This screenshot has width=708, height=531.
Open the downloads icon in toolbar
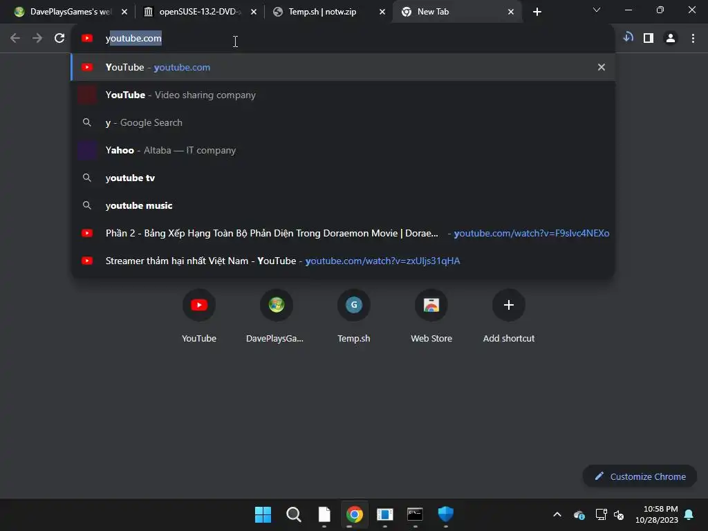628,38
